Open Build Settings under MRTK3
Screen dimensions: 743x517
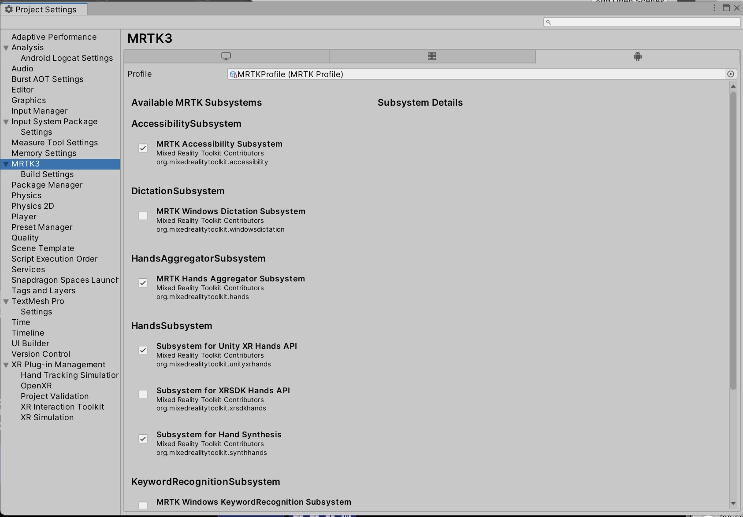point(60,174)
